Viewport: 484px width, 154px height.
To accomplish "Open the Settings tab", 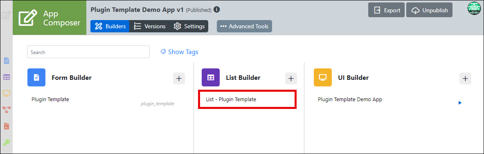I will pyautogui.click(x=189, y=26).
